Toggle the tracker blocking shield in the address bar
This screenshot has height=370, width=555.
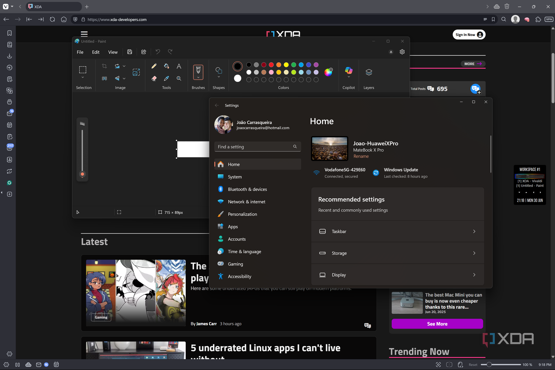75,19
